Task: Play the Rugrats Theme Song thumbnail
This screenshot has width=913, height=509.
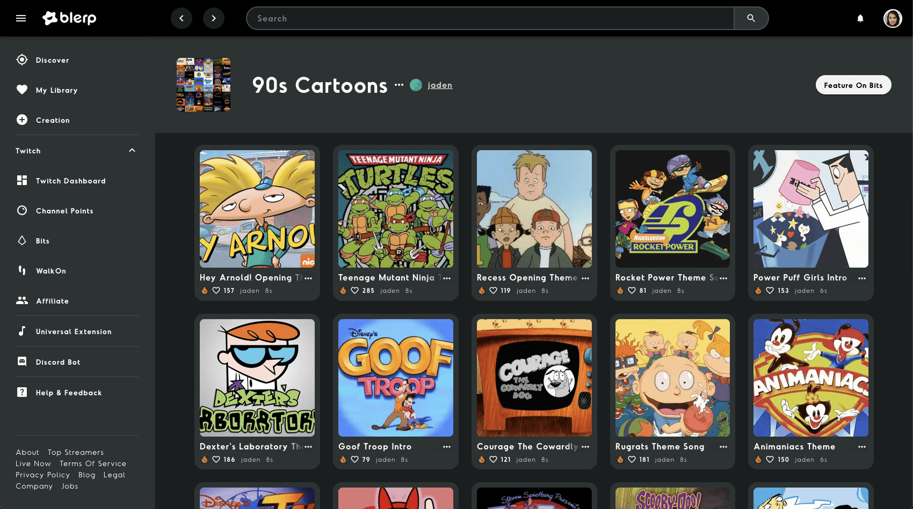Action: click(672, 378)
